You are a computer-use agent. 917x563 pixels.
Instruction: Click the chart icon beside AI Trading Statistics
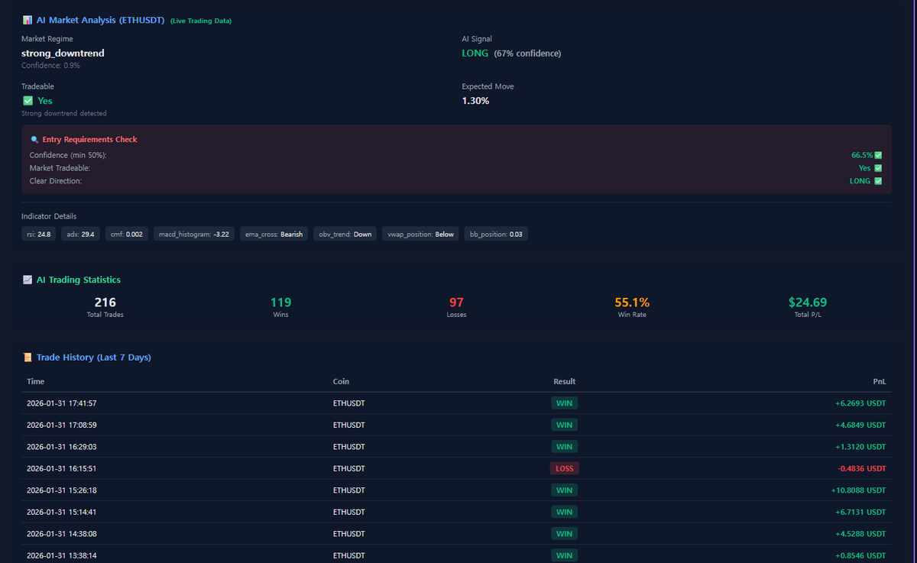click(28, 280)
